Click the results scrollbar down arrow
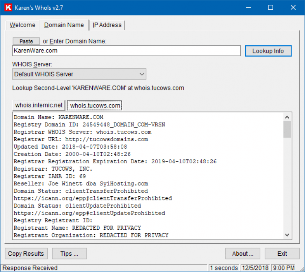The width and height of the screenshot is (305, 272). click(287, 235)
